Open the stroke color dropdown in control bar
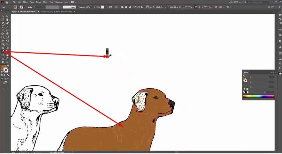 pyautogui.click(x=25, y=7)
